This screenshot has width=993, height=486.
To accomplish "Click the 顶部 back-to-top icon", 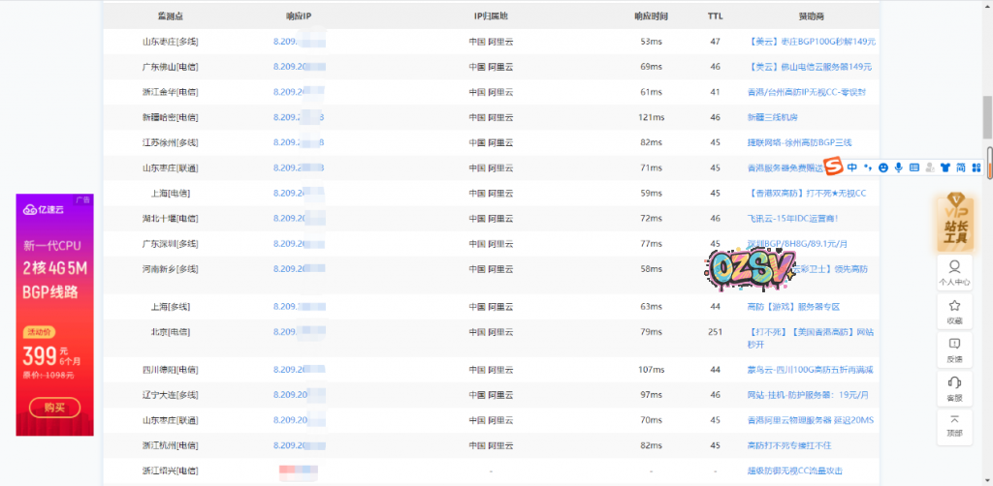I will (x=954, y=426).
